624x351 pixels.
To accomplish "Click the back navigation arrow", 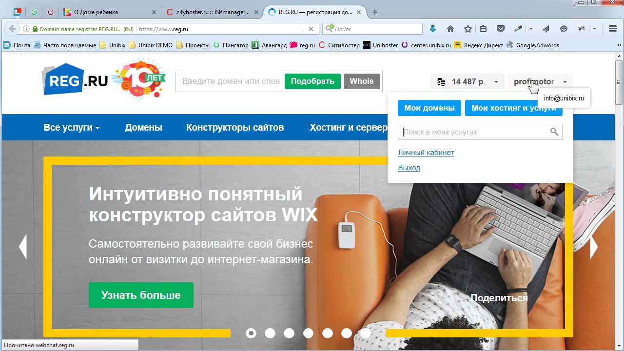I will 12,29.
